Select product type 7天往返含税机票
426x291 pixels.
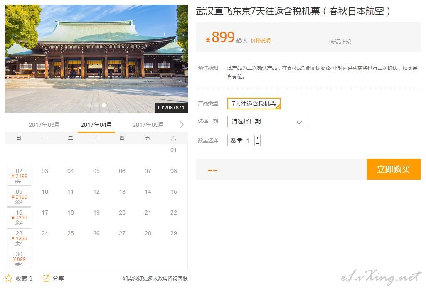click(254, 104)
